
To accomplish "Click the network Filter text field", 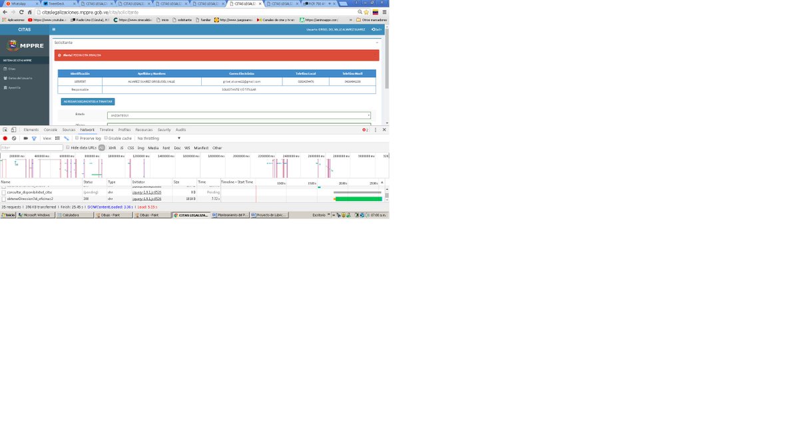I will tap(32, 148).
